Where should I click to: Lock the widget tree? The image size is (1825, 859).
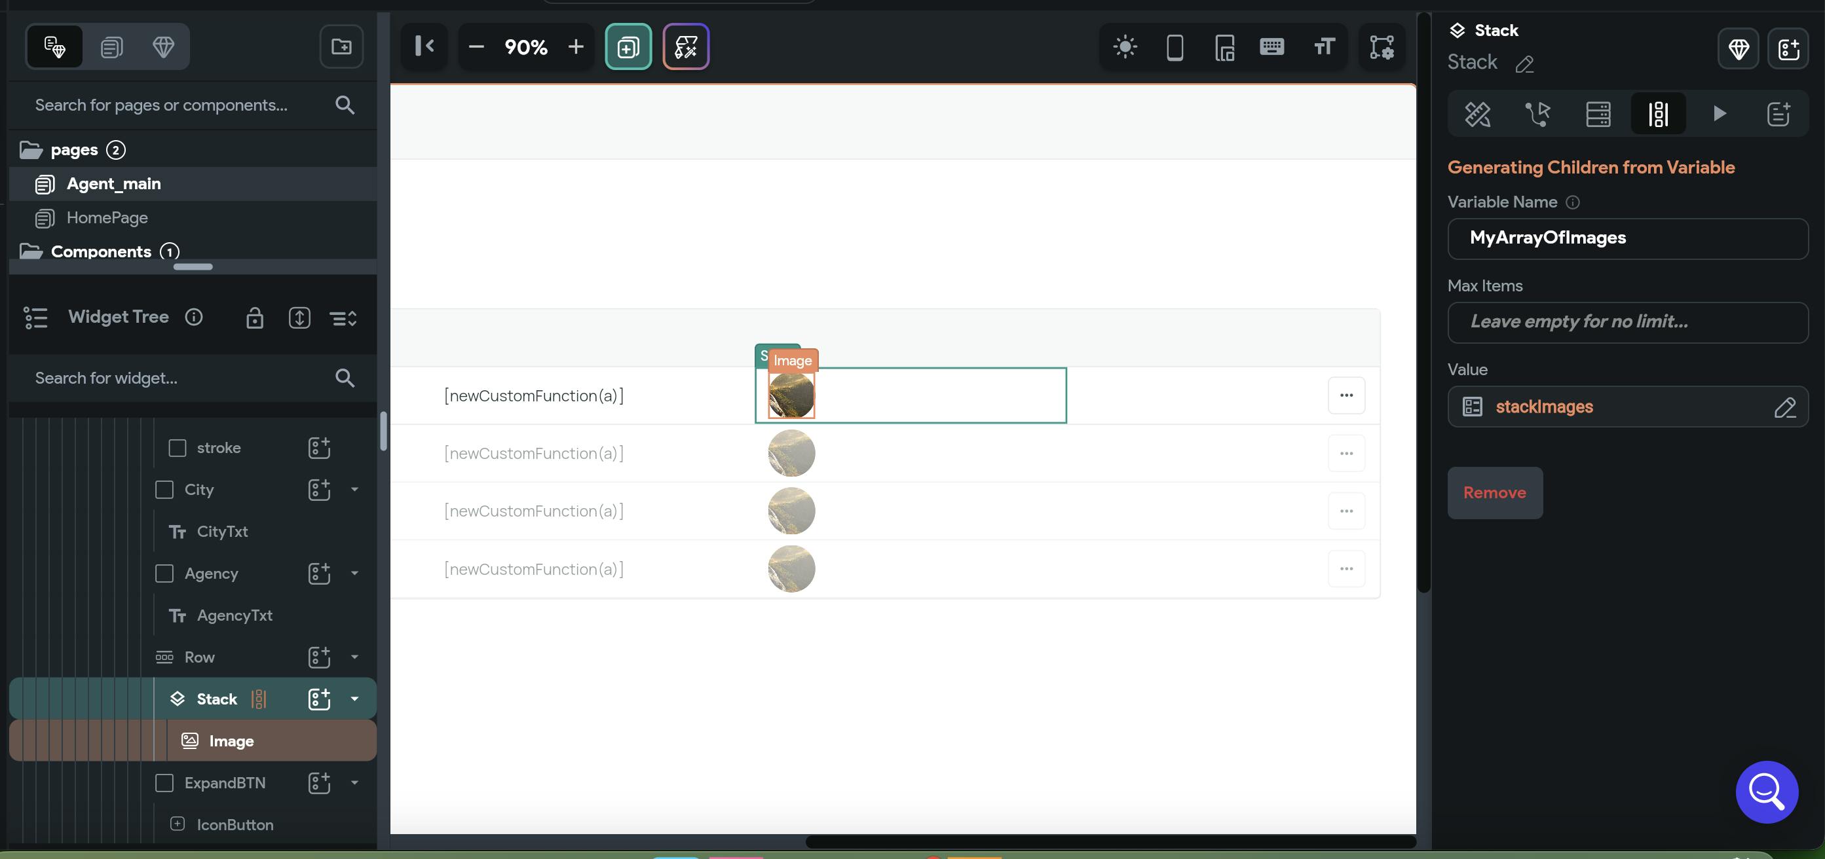254,318
